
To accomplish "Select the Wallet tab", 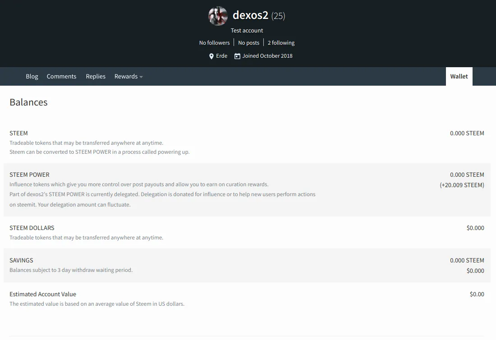I will (x=459, y=76).
